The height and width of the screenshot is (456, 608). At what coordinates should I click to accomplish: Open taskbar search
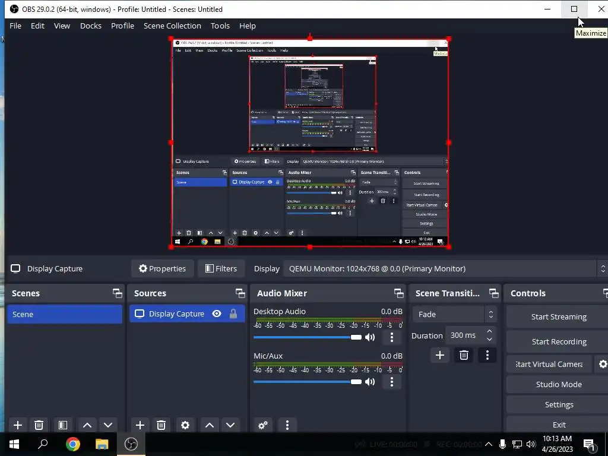pos(43,444)
